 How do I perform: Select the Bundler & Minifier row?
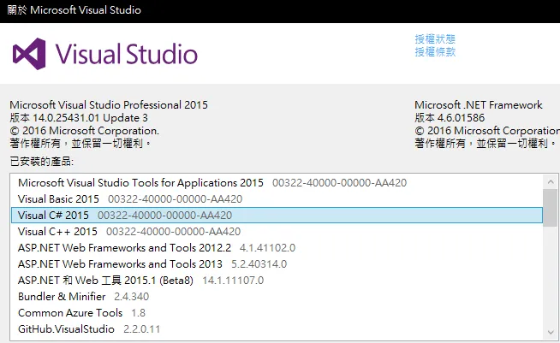tap(277, 297)
